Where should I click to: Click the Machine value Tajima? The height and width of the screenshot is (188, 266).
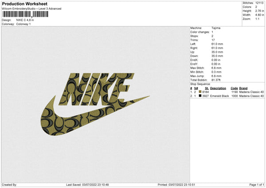point(216,28)
